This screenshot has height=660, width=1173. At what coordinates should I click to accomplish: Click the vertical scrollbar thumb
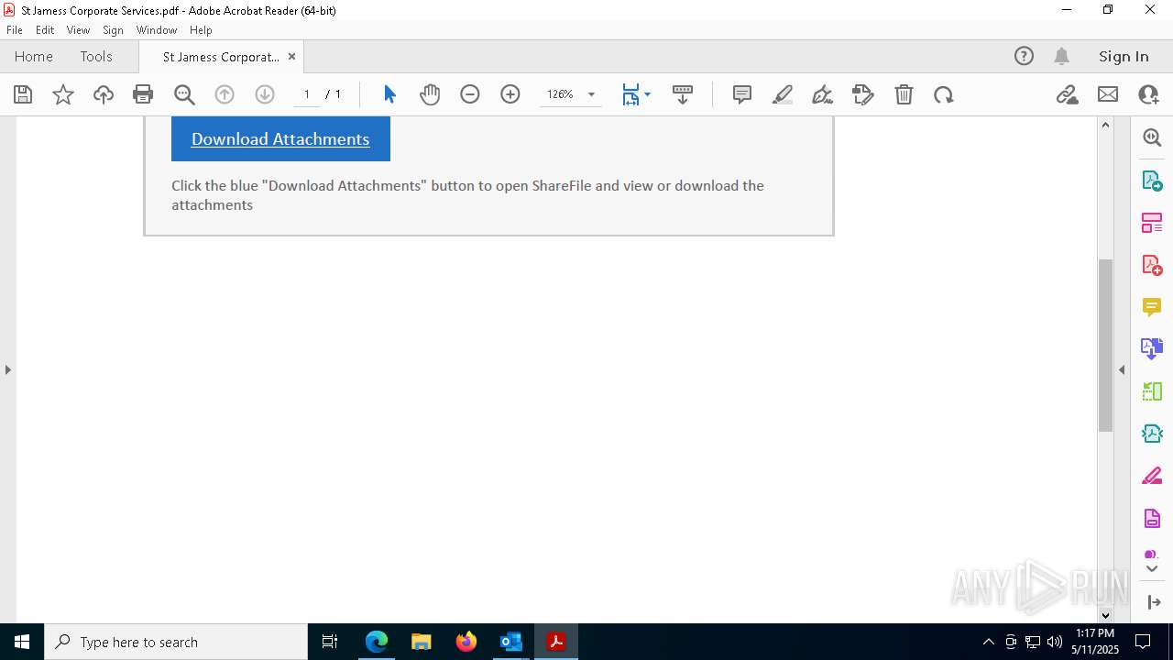(x=1105, y=346)
